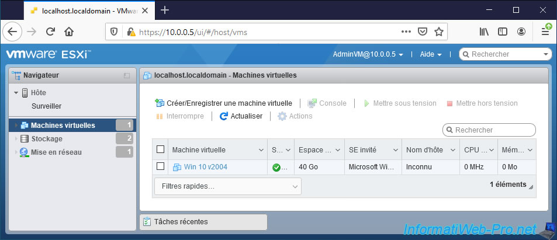Click the tracking protection shield icon
Viewport: 557px width, 240px height.
pos(113,32)
